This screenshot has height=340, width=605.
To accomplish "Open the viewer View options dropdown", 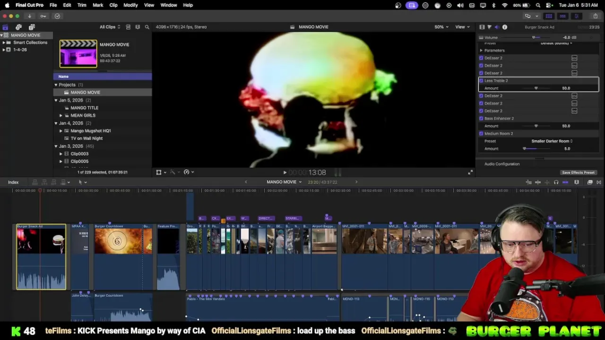I will pyautogui.click(x=461, y=27).
